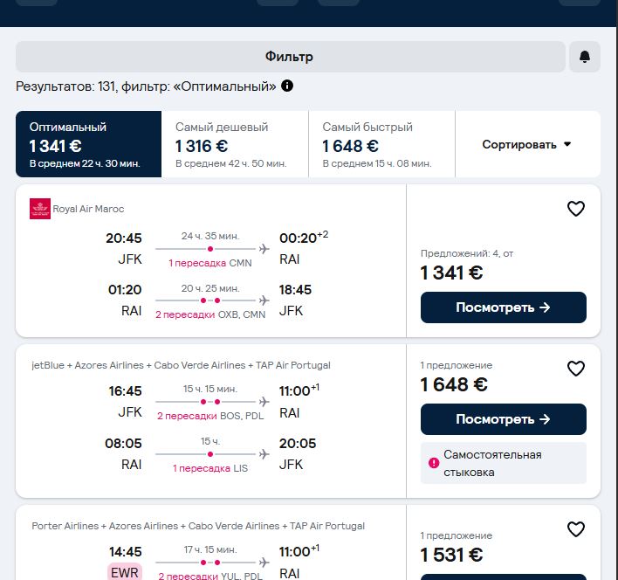Viewport: 618px width, 580px height.
Task: Open the info icon next to «Оптимальный» filter
Action: [287, 86]
